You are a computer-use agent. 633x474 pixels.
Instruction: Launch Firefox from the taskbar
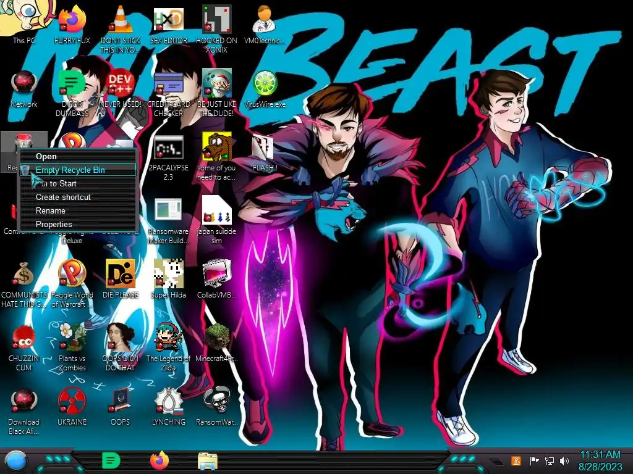coord(159,461)
